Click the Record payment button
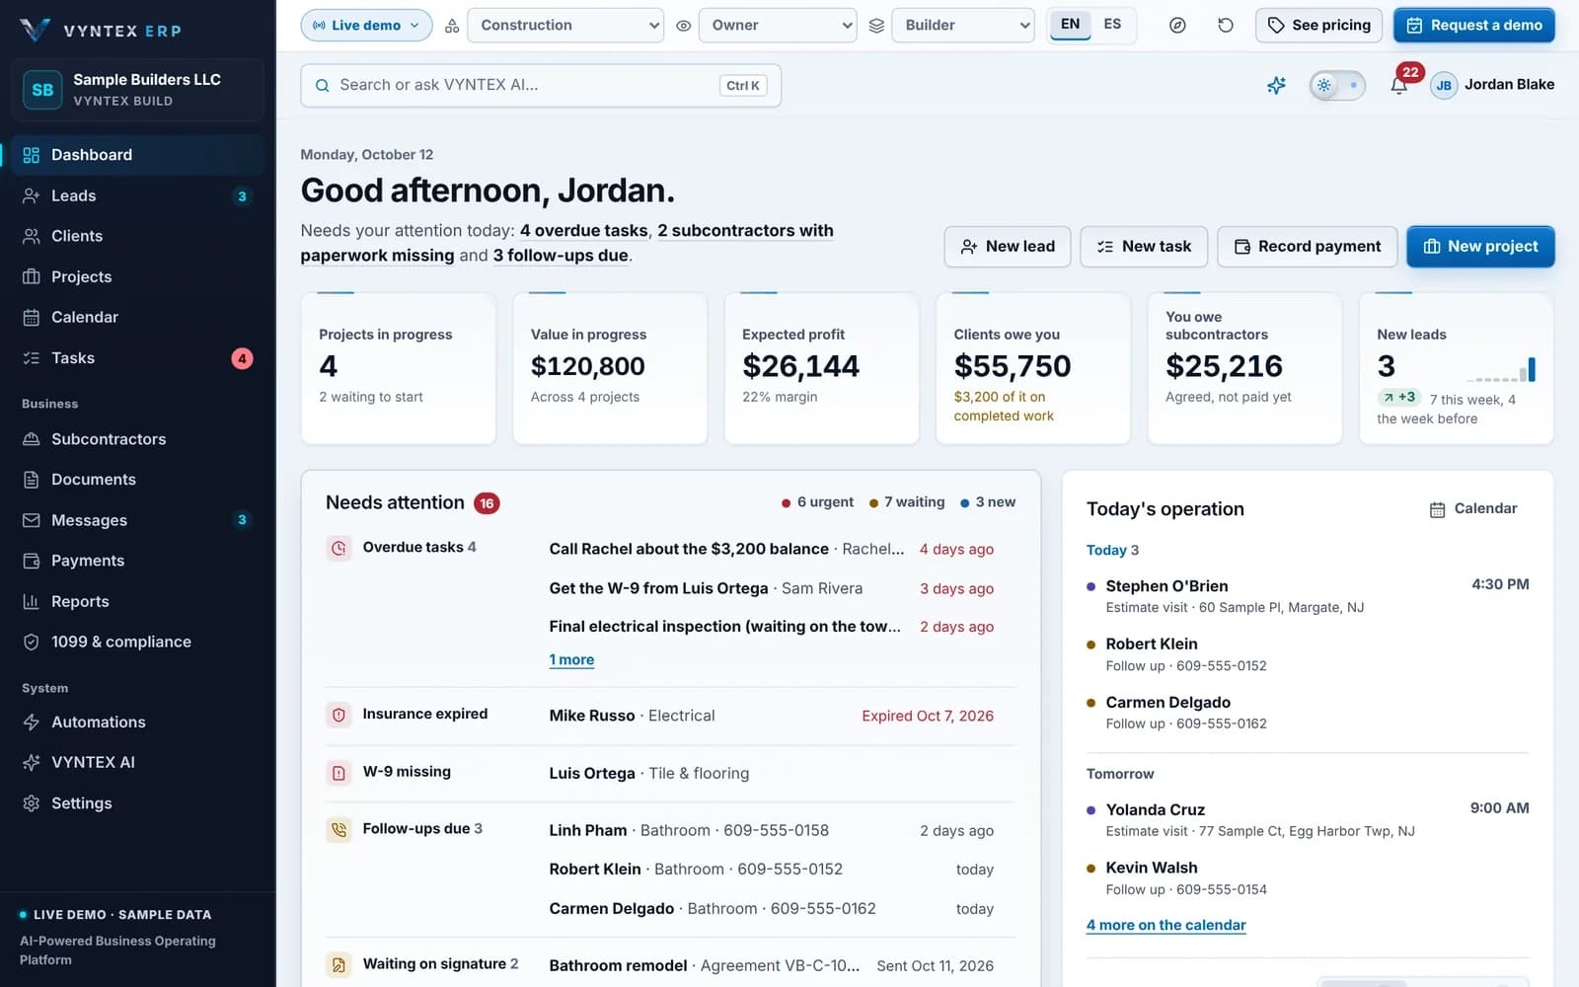The height and width of the screenshot is (987, 1579). [x=1307, y=247]
